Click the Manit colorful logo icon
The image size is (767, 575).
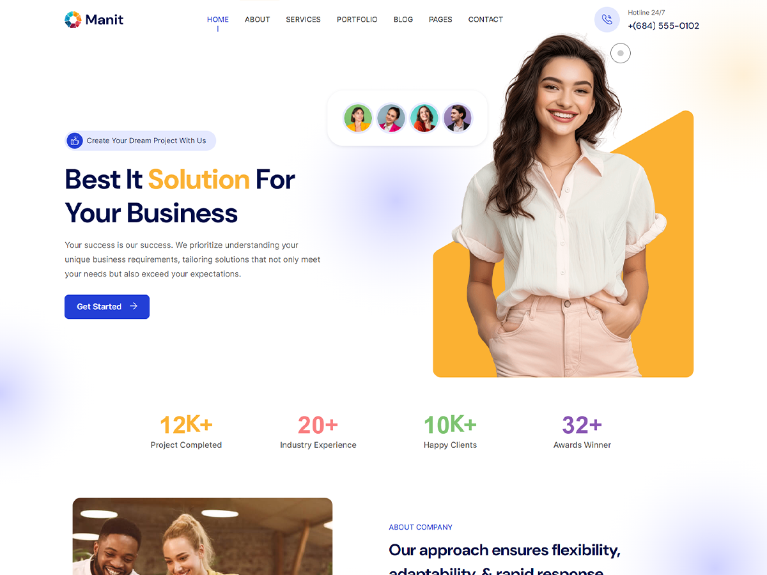(73, 20)
